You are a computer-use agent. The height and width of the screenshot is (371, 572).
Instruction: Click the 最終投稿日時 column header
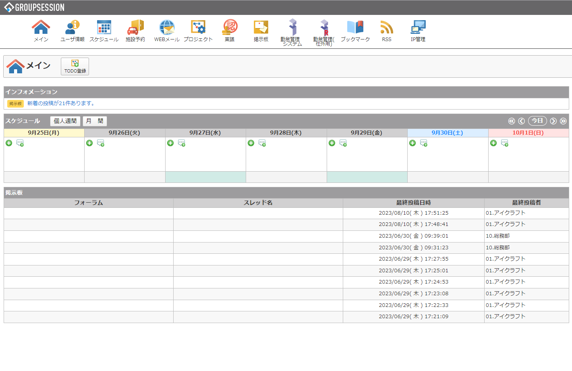414,203
